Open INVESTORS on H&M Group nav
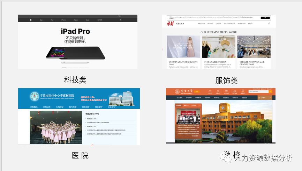Screen dimensions: 302x171 (x=242, y=24)
